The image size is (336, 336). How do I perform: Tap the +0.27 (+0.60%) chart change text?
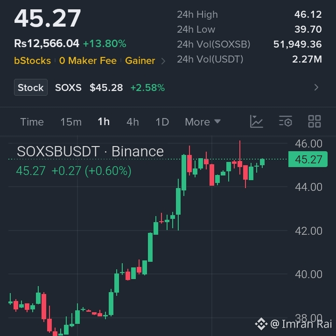pos(91,171)
